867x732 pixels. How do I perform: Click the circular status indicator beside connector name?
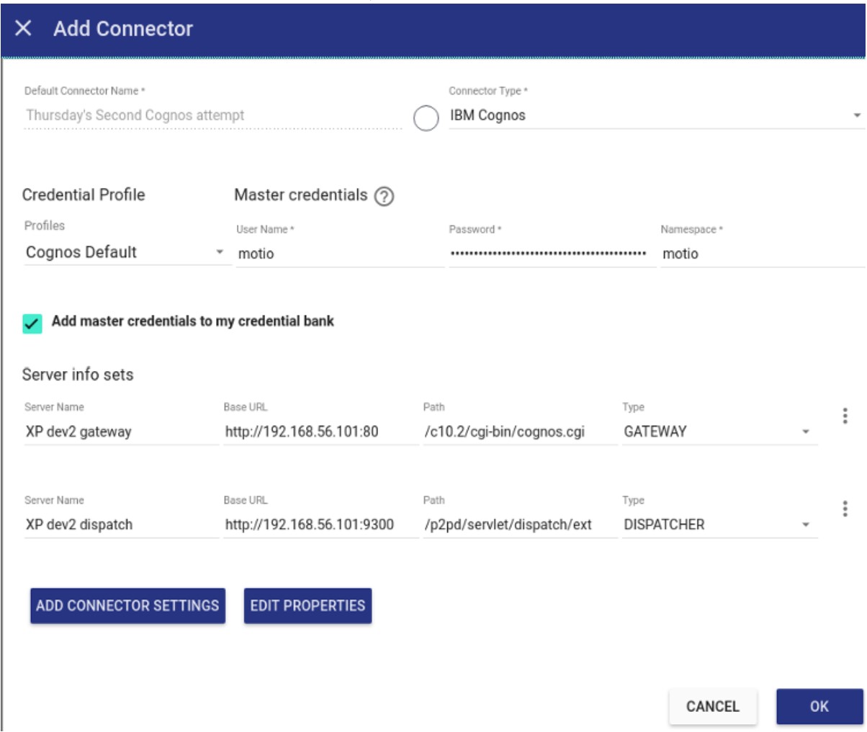(x=426, y=118)
